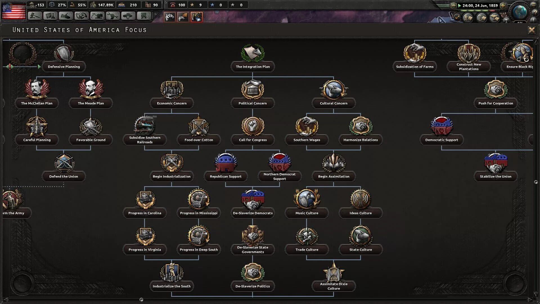Open the navy ledger anchor icon

[481, 18]
